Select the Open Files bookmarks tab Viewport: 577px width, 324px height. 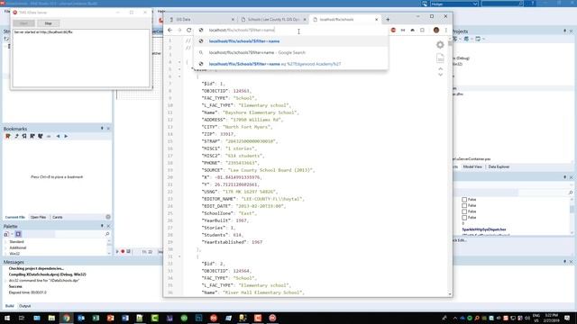click(x=38, y=217)
